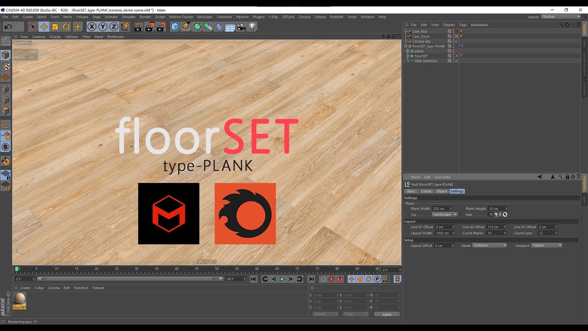The image size is (588, 331).
Task: Open Attribute Manager User Data menu
Action: point(442,177)
